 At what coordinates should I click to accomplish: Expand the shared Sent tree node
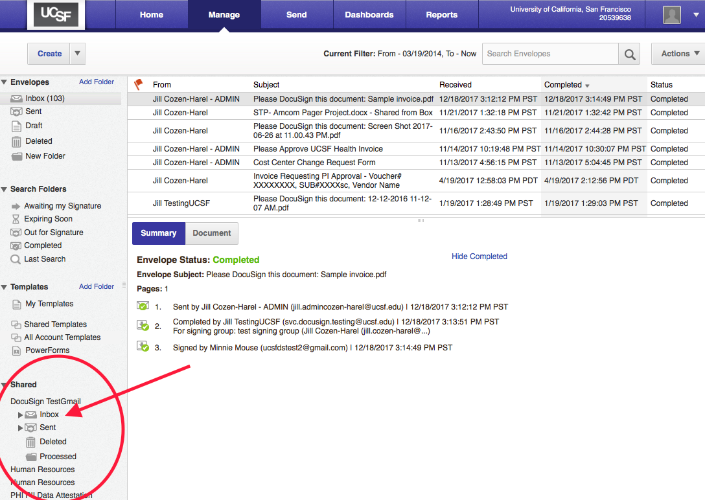[20, 427]
